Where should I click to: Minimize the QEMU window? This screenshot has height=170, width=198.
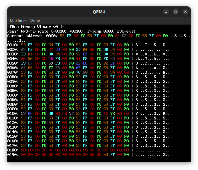(166, 12)
